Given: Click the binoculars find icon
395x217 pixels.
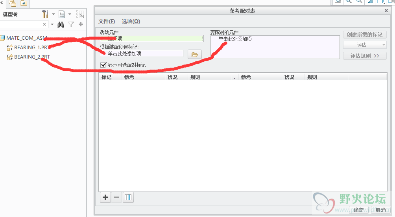Looking at the screenshot, I should 61,24.
